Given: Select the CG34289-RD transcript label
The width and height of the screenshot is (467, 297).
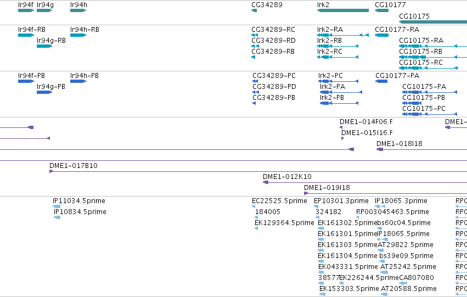Looking at the screenshot, I should (x=273, y=41).
